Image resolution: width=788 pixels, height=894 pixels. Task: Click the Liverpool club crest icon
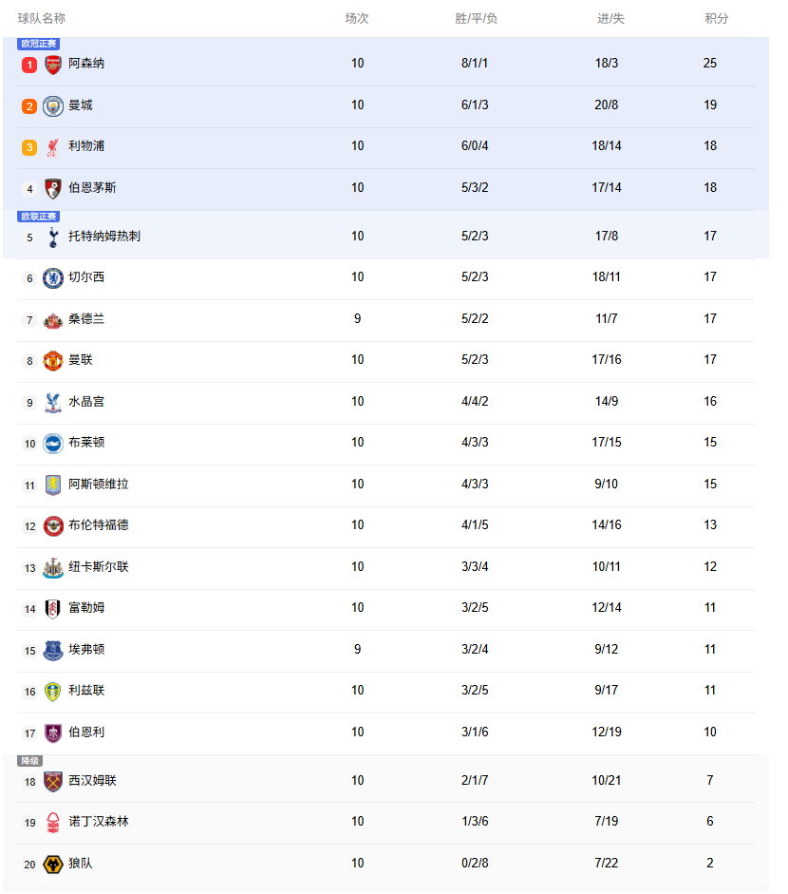pos(53,147)
